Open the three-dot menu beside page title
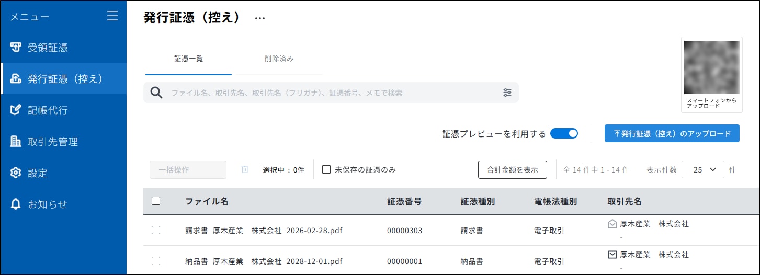This screenshot has height=275, width=760. tap(260, 18)
